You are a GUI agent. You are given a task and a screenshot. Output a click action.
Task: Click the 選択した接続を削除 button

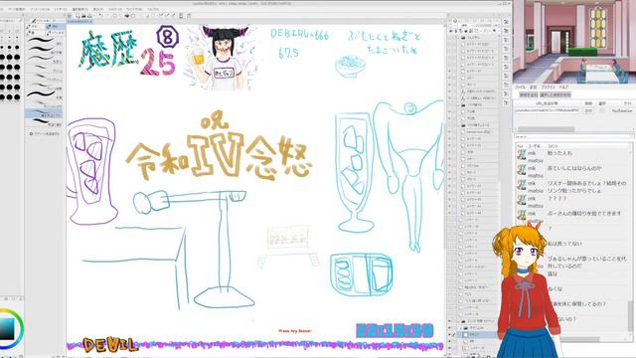click(x=556, y=94)
